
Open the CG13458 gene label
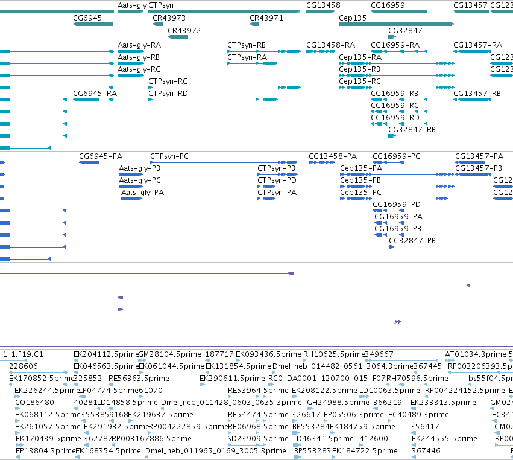(x=323, y=5)
